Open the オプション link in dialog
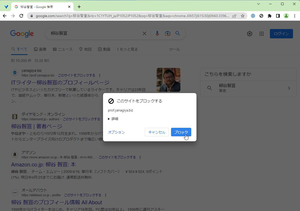Viewport: 300px width, 211px height. [x=116, y=132]
